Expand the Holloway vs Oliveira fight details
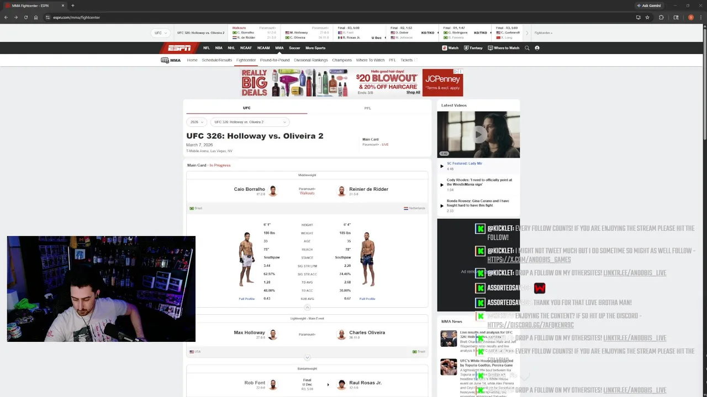 [307, 357]
